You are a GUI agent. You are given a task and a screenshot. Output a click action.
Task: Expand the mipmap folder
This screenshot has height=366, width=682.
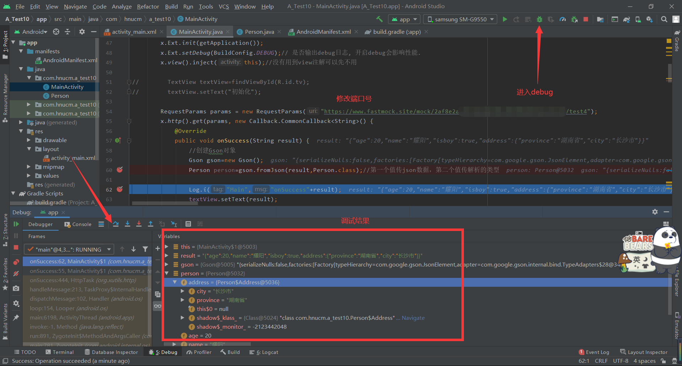tap(29, 167)
